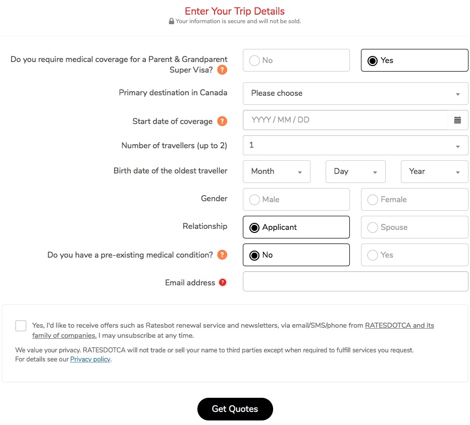Open the red Email address help icon

click(x=223, y=282)
